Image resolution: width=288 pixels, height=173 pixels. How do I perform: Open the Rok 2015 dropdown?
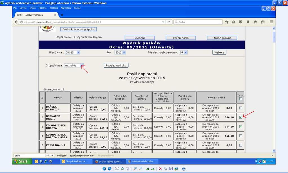pyautogui.click(x=120, y=52)
